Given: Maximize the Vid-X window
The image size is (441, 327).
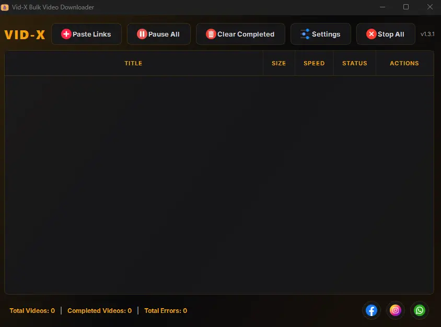Looking at the screenshot, I should (406, 7).
